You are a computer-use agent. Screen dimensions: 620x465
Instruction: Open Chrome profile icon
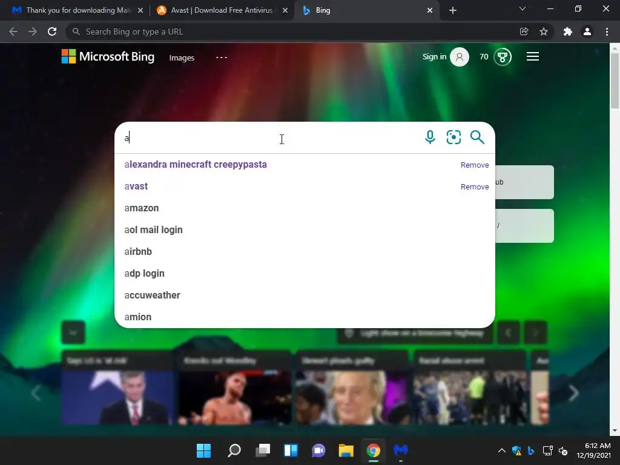tap(587, 31)
